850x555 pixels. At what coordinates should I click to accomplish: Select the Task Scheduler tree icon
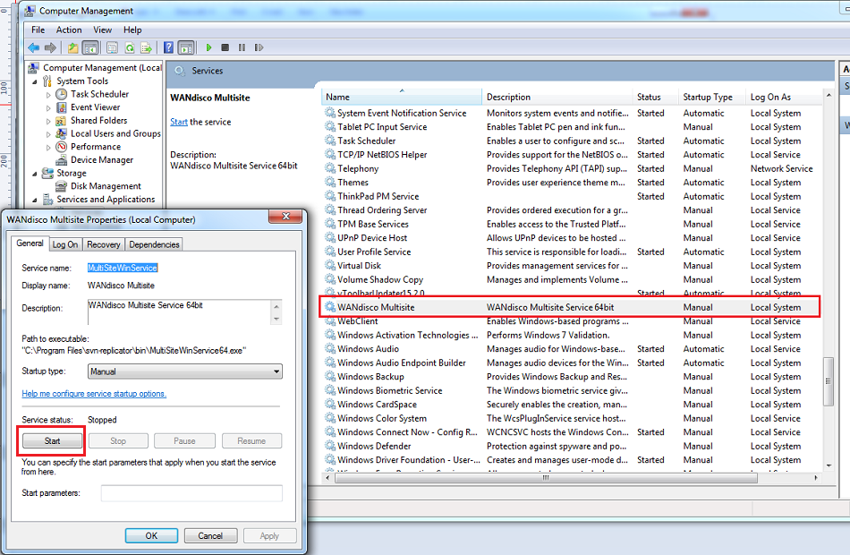[61, 94]
